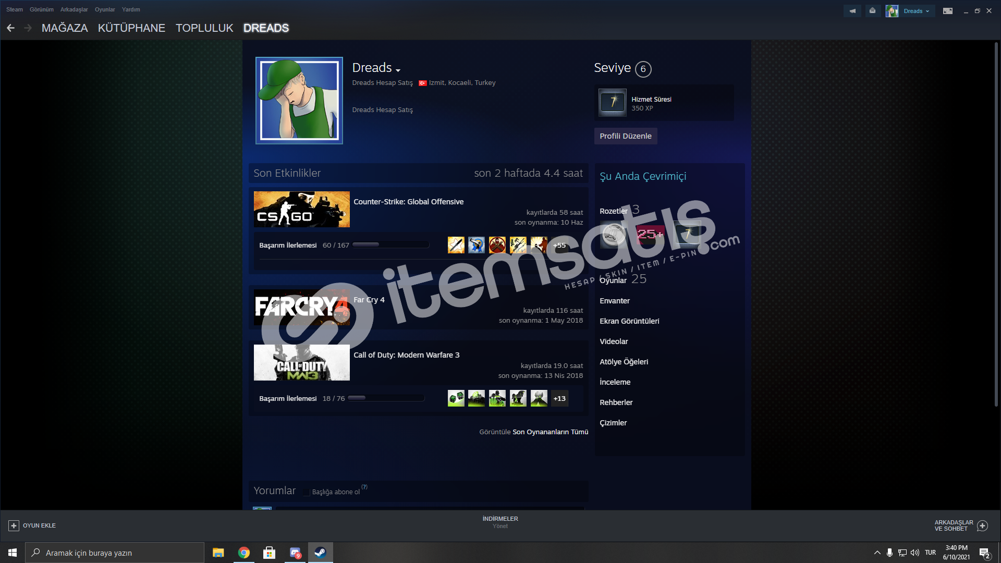This screenshot has height=563, width=1001.
Task: Open Son Oynananların Tümü link
Action: click(550, 432)
